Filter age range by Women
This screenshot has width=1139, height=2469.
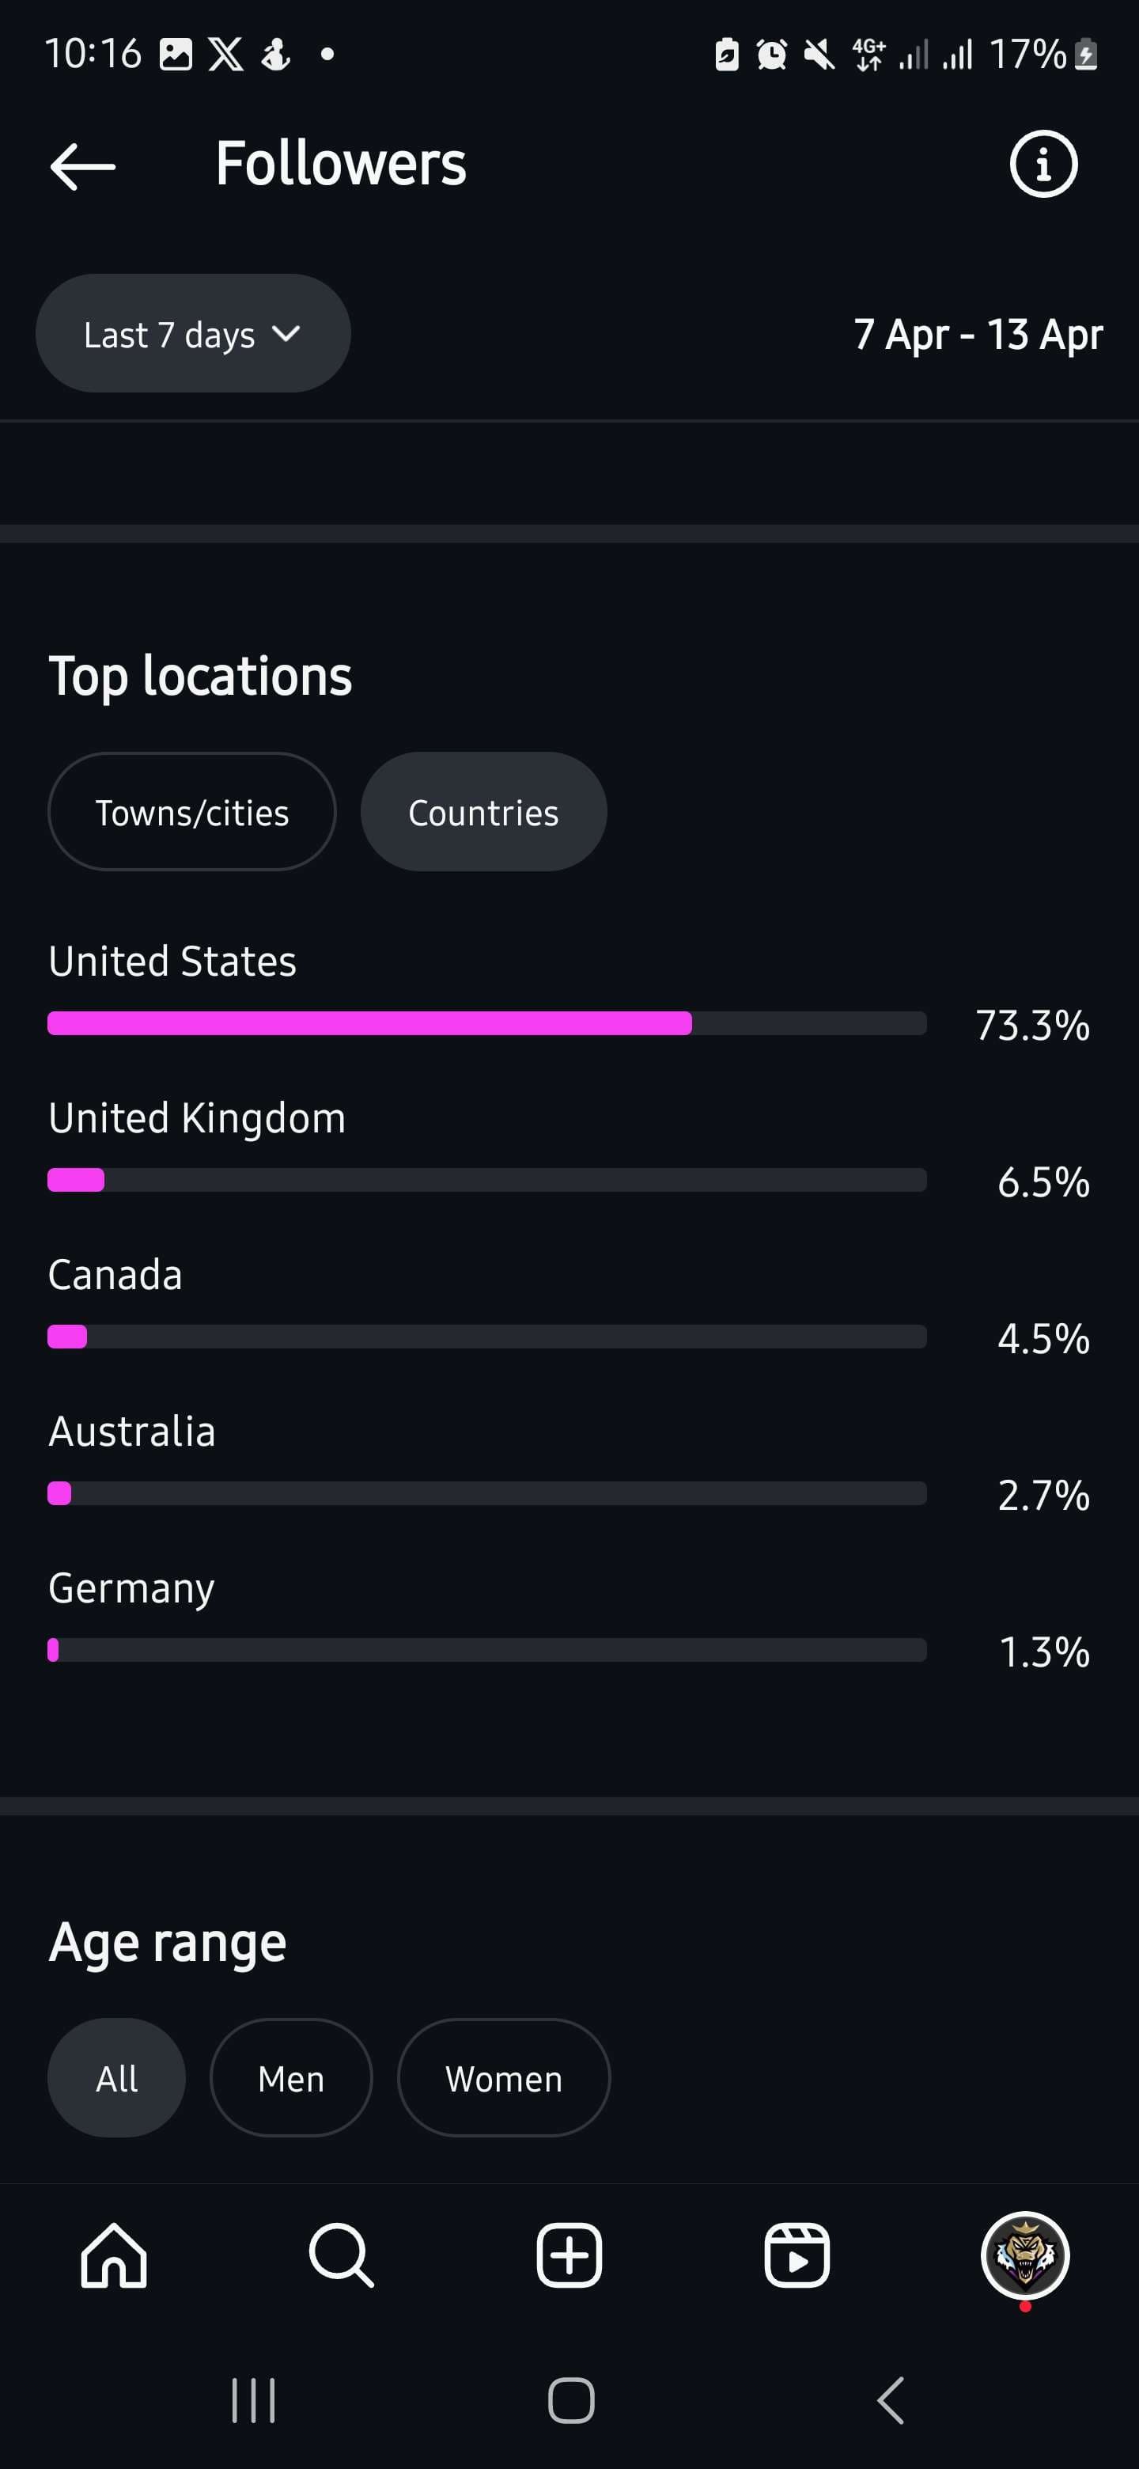[x=504, y=2078]
